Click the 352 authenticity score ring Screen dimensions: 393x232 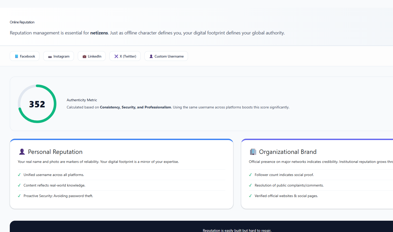coord(37,104)
